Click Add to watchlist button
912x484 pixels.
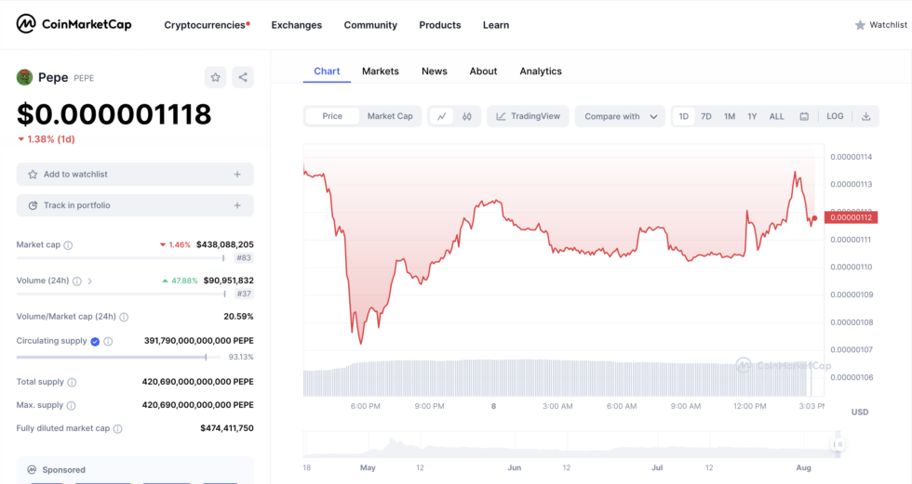point(135,174)
